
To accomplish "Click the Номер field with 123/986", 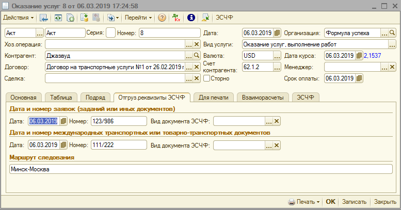I will [x=119, y=121].
